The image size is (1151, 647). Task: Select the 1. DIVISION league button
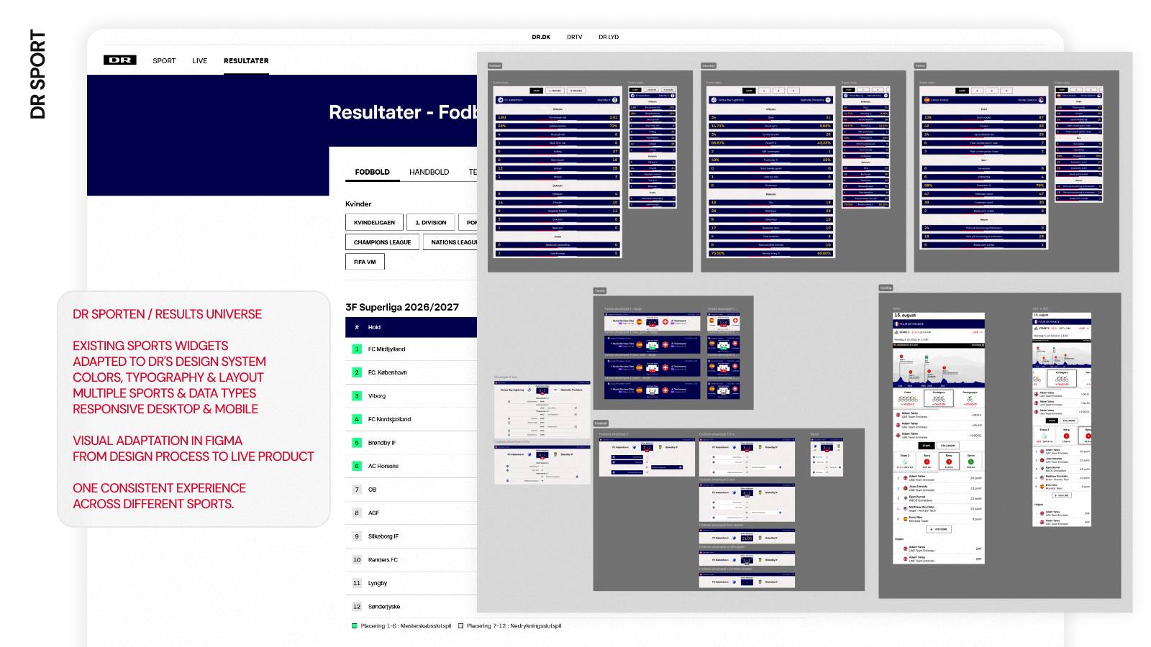[x=431, y=223]
